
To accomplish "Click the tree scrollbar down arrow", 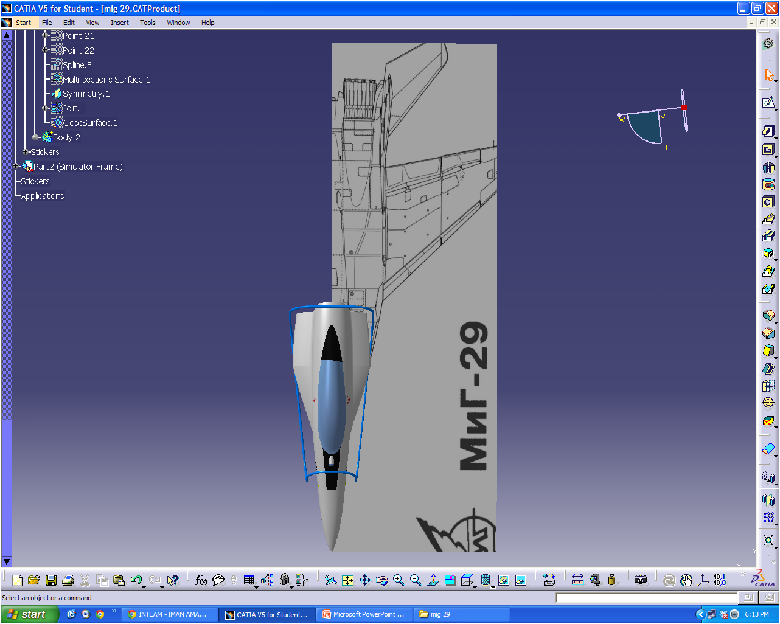I will pos(7,562).
